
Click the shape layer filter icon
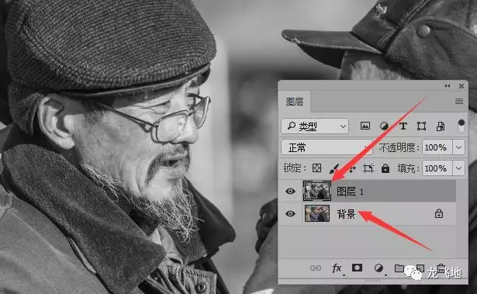[421, 126]
